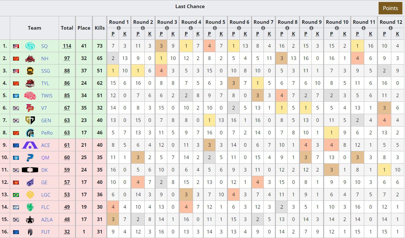Viewport: 405px width, 238px height.
Task: Toggle the Points view button
Action: [x=390, y=8]
